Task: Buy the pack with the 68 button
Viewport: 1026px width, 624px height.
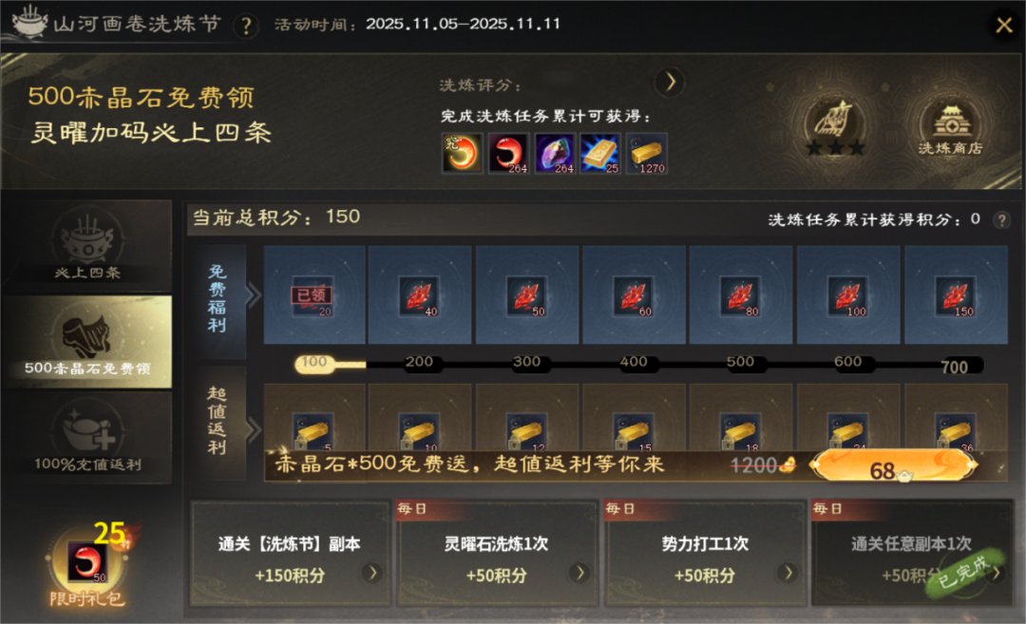Action: point(893,467)
